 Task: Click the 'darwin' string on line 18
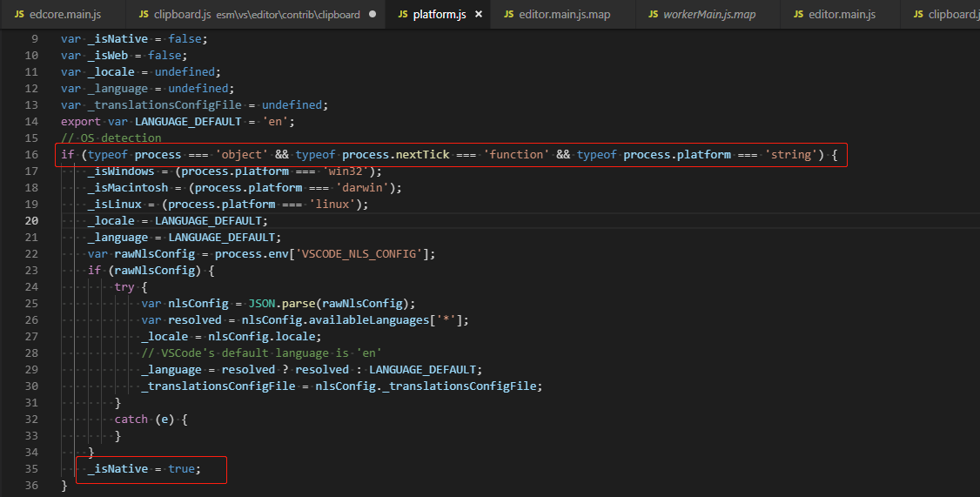362,187
